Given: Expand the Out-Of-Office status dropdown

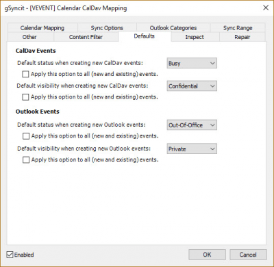Looking at the screenshot, I should pos(192,125).
